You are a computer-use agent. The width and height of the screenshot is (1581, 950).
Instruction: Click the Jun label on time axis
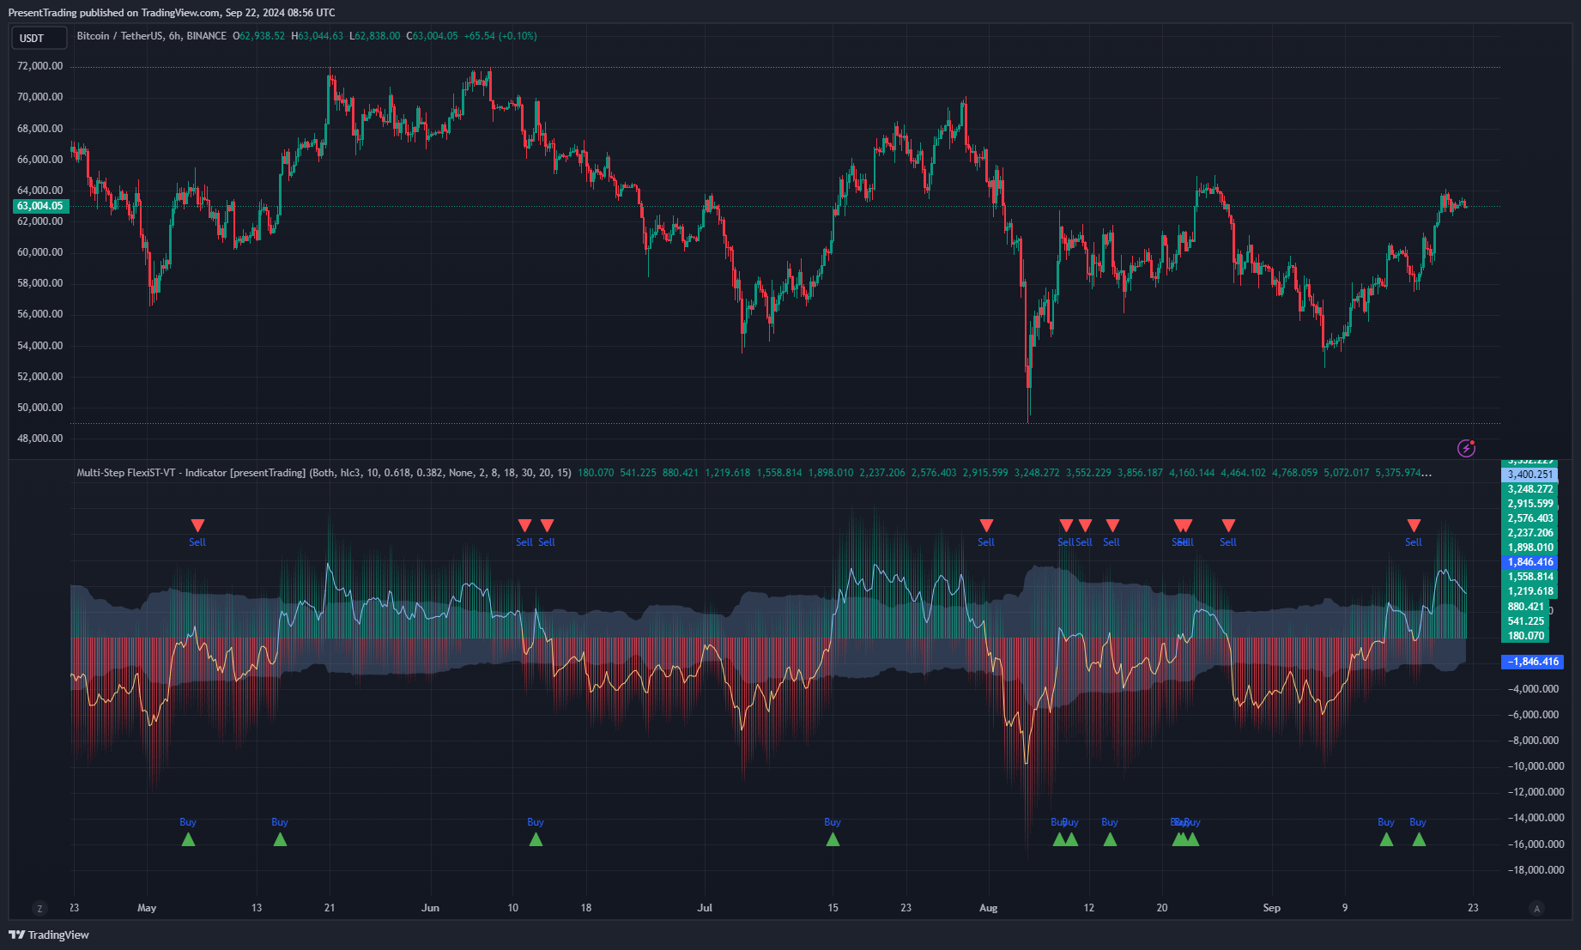coord(431,908)
